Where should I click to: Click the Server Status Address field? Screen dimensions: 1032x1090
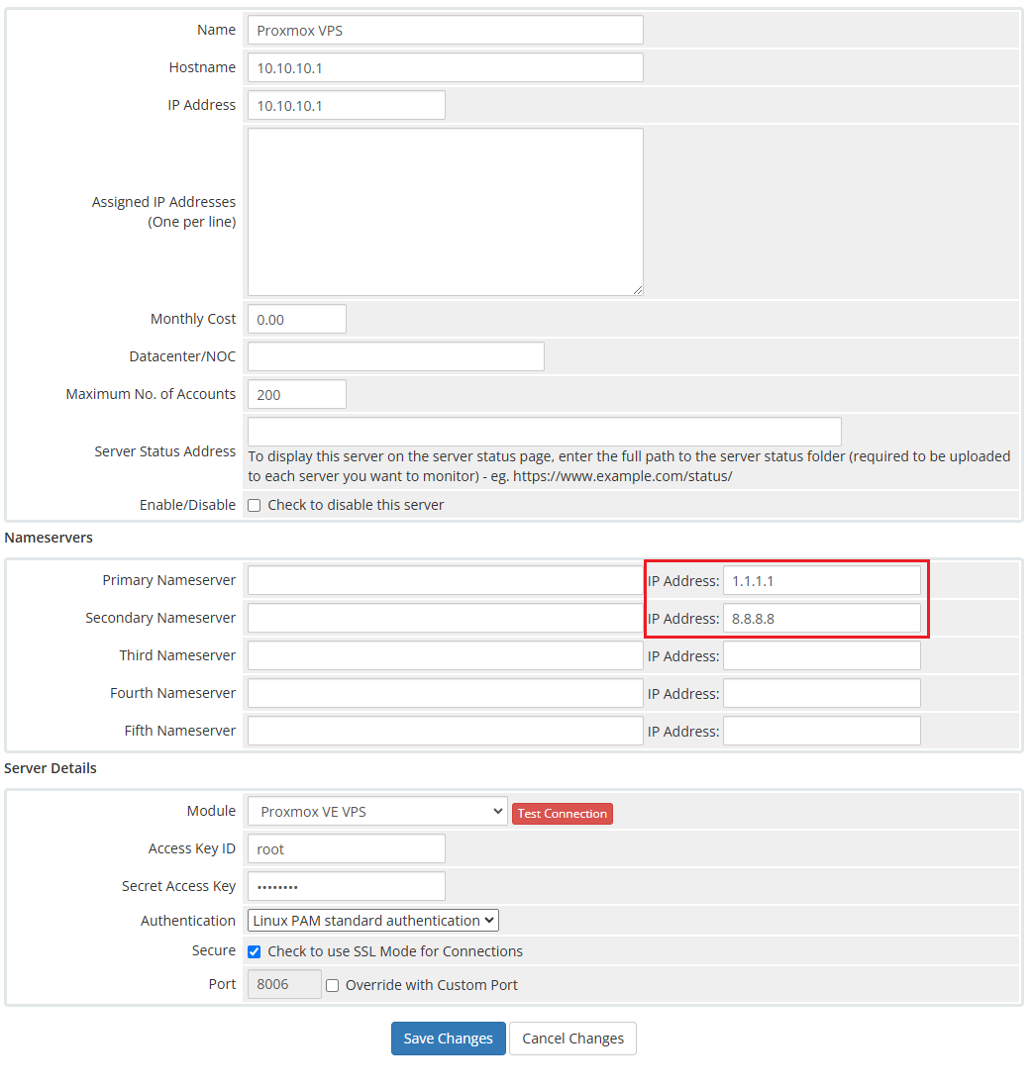click(545, 432)
